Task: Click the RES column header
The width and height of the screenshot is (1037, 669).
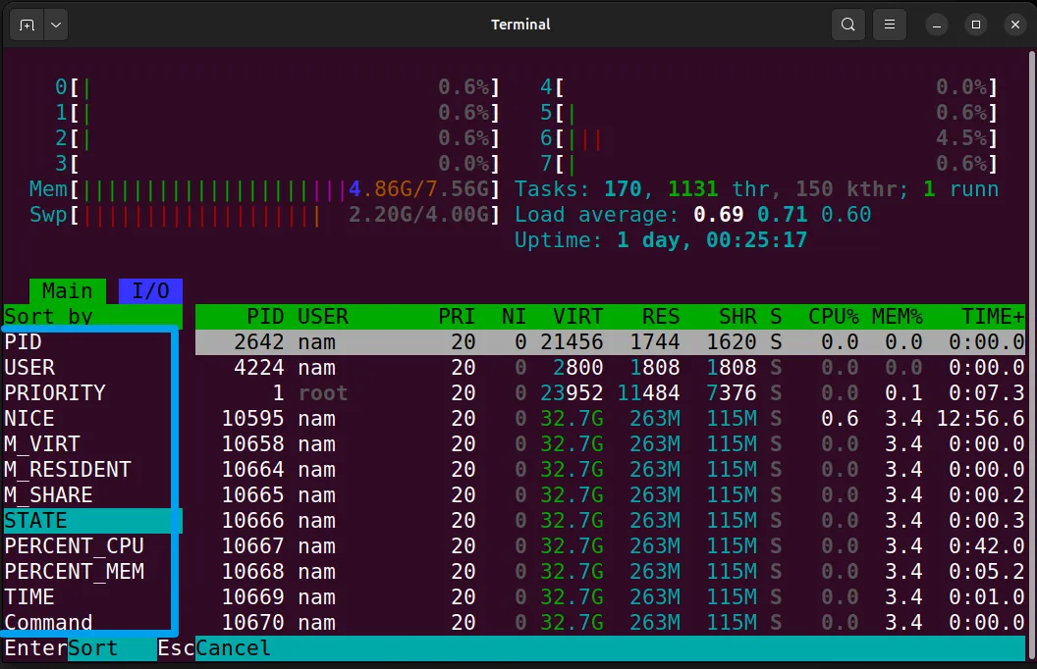Action: pos(661,316)
